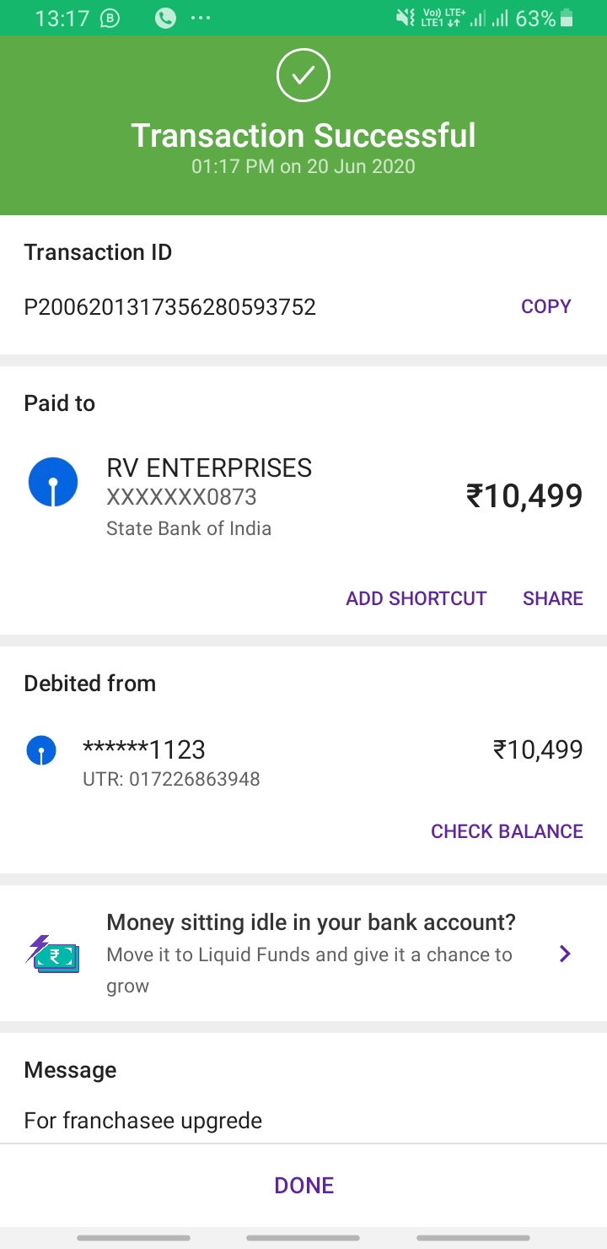Tap the RV ENTERPRISES payee name
This screenshot has height=1249, width=607.
click(x=209, y=468)
